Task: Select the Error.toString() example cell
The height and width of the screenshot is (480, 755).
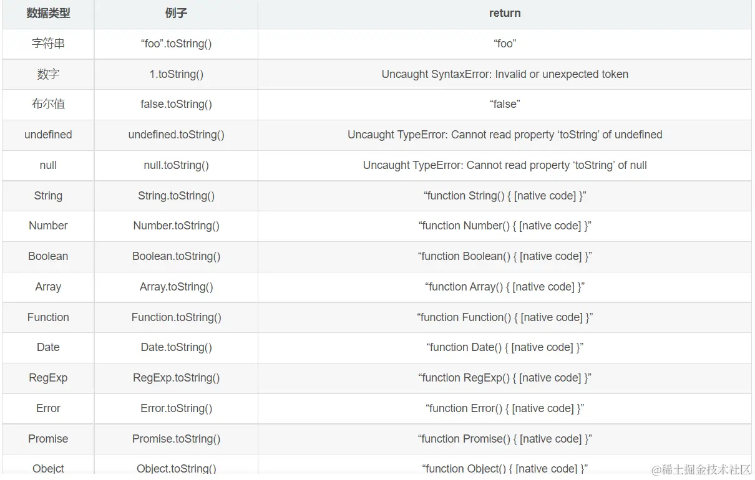Action: click(175, 408)
